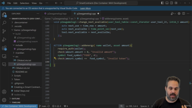Screen dimensions: 192x108
Task: Click the forwarded ports indicator showing 4
Action: pos(66,106)
